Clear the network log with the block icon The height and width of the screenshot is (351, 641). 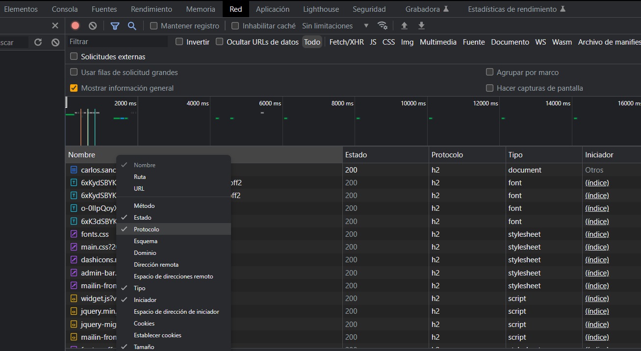(x=93, y=26)
